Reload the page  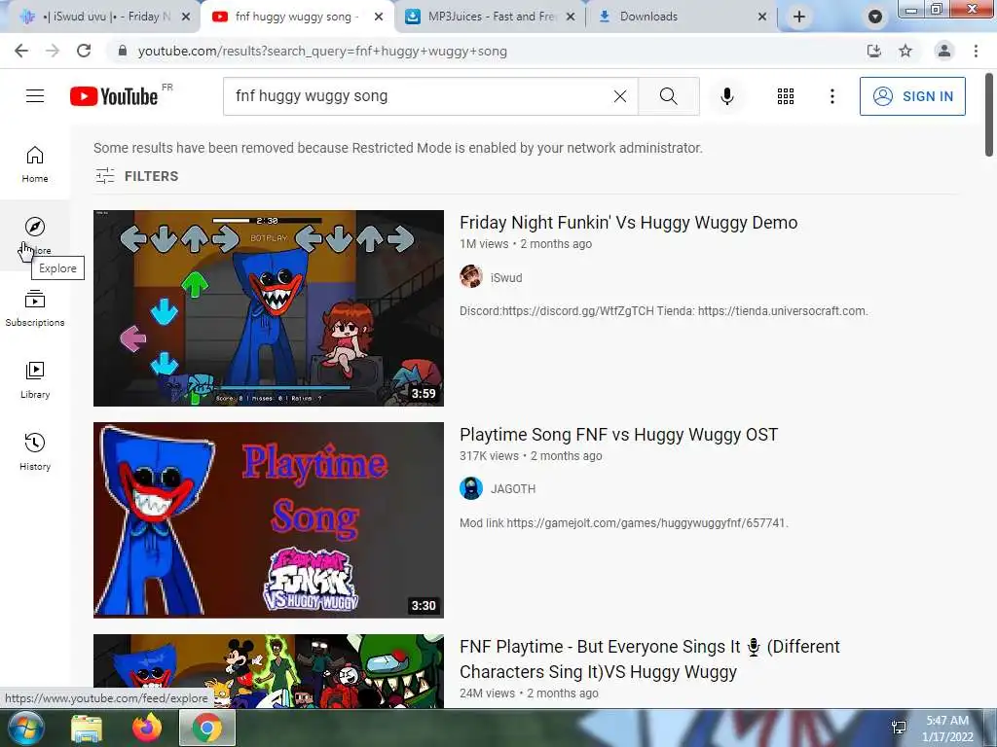click(84, 51)
